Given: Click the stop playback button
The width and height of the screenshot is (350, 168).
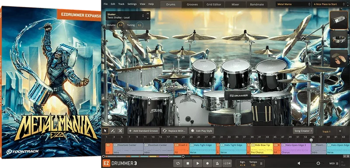Looking at the screenshot, I should (x=188, y=163).
